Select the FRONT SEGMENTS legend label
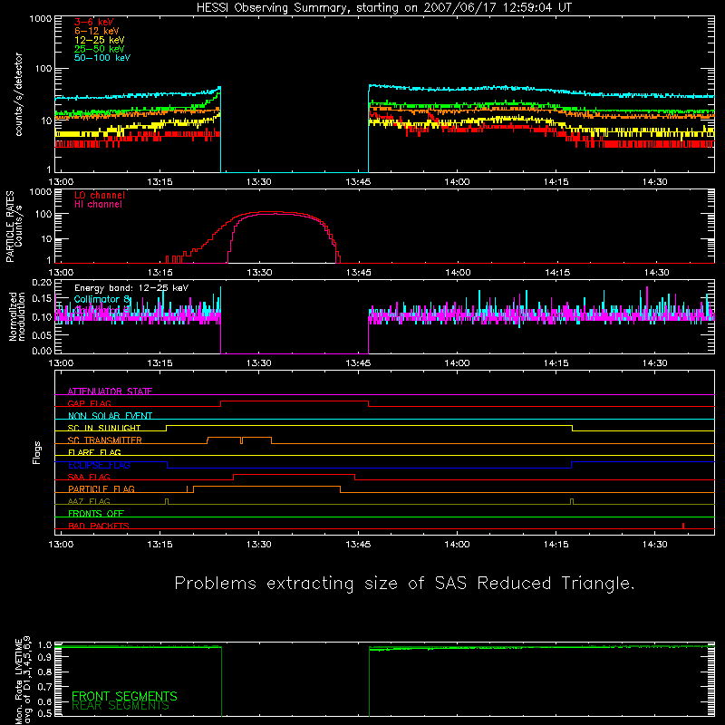 pyautogui.click(x=124, y=696)
